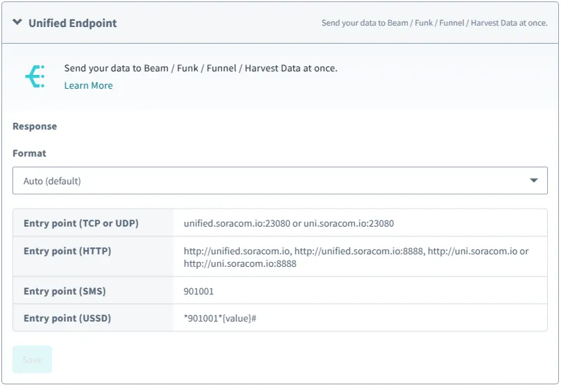Collapse the Unified Endpoint section chevron

17,22
